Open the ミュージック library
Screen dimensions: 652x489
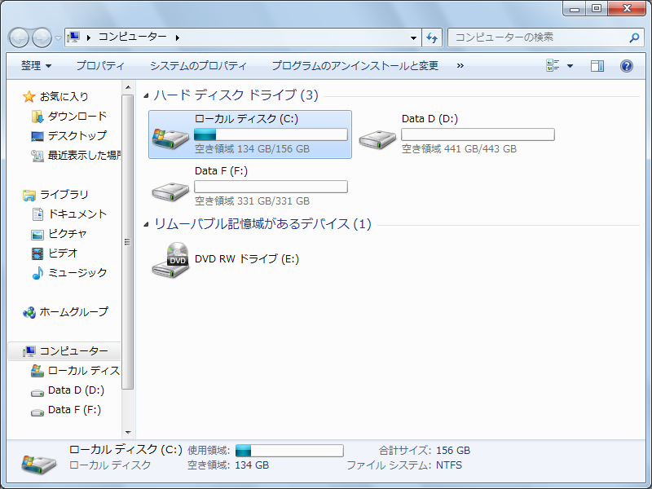click(x=77, y=272)
